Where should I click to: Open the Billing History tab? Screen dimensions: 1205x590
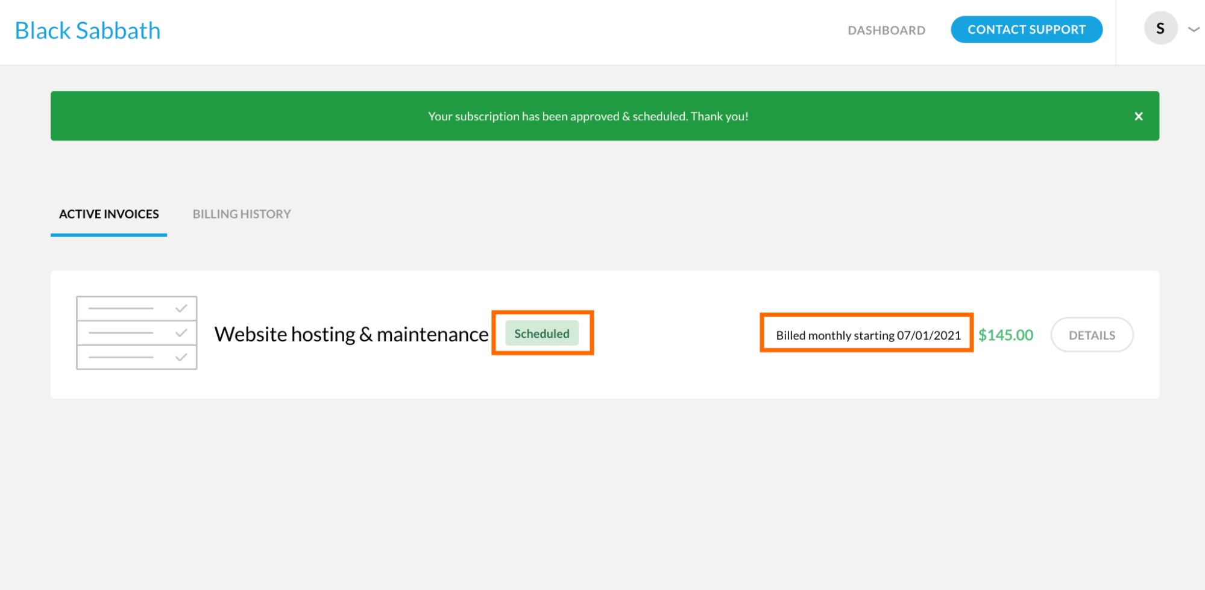click(x=242, y=214)
